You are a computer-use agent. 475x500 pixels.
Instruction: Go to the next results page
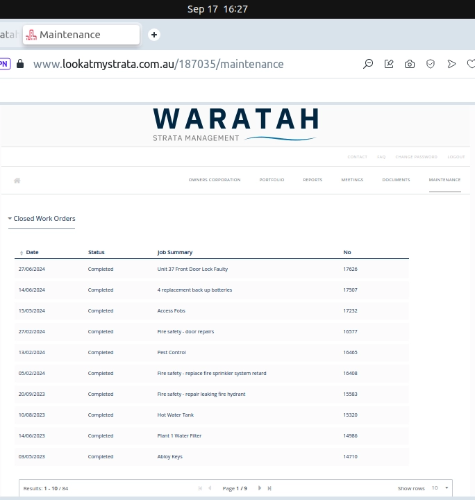tap(260, 488)
